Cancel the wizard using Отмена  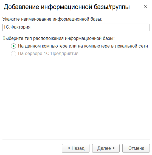(136, 148)
